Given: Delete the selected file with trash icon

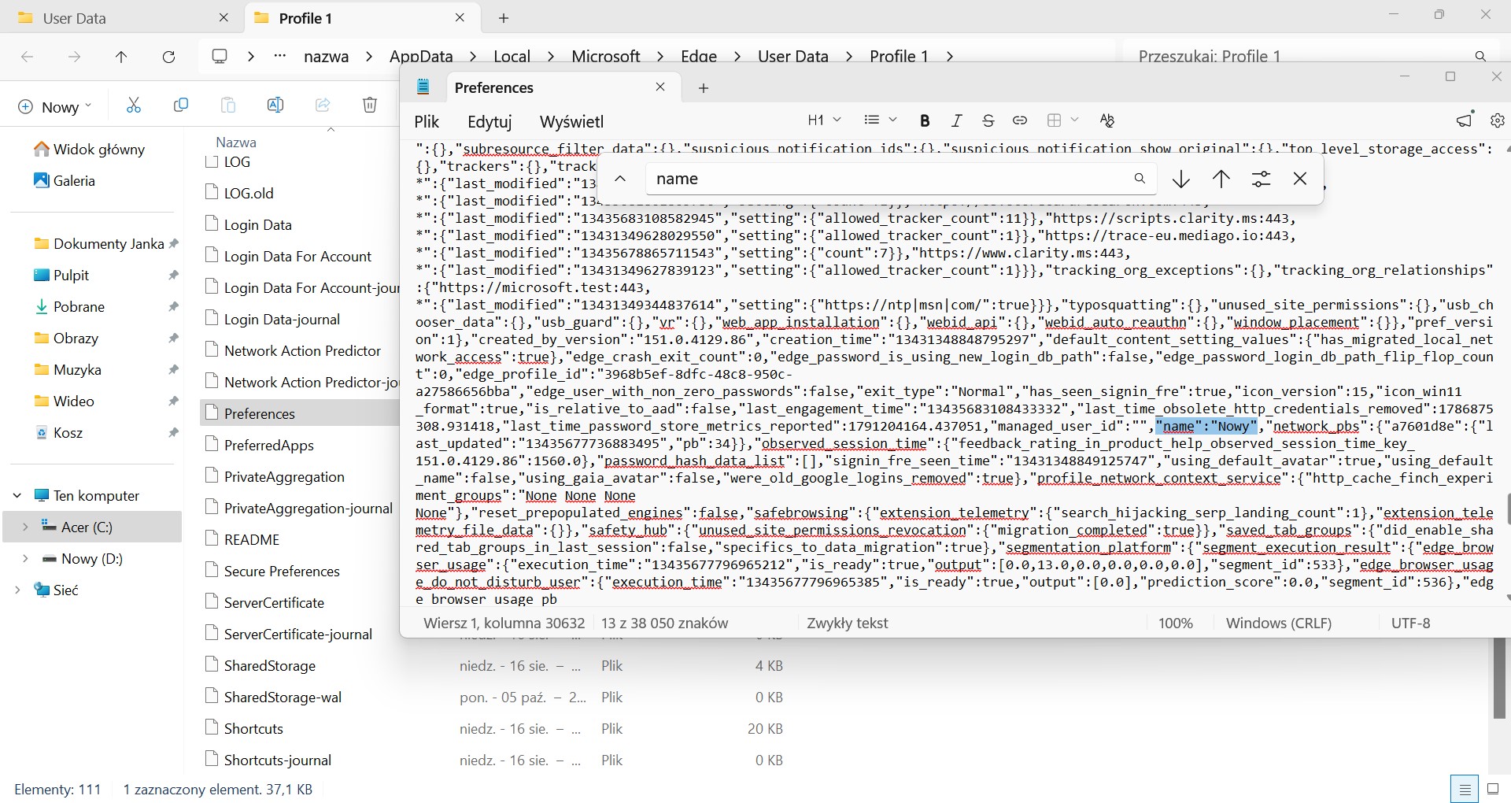Looking at the screenshot, I should tap(370, 105).
